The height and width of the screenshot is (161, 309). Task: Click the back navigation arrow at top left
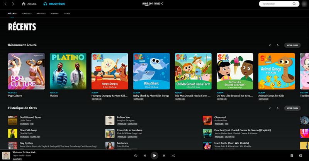(5, 4)
